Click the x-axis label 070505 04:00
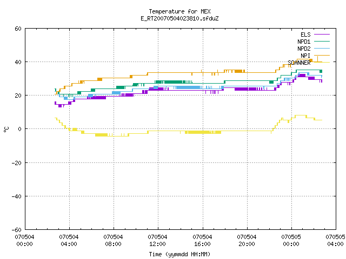 [335, 241]
